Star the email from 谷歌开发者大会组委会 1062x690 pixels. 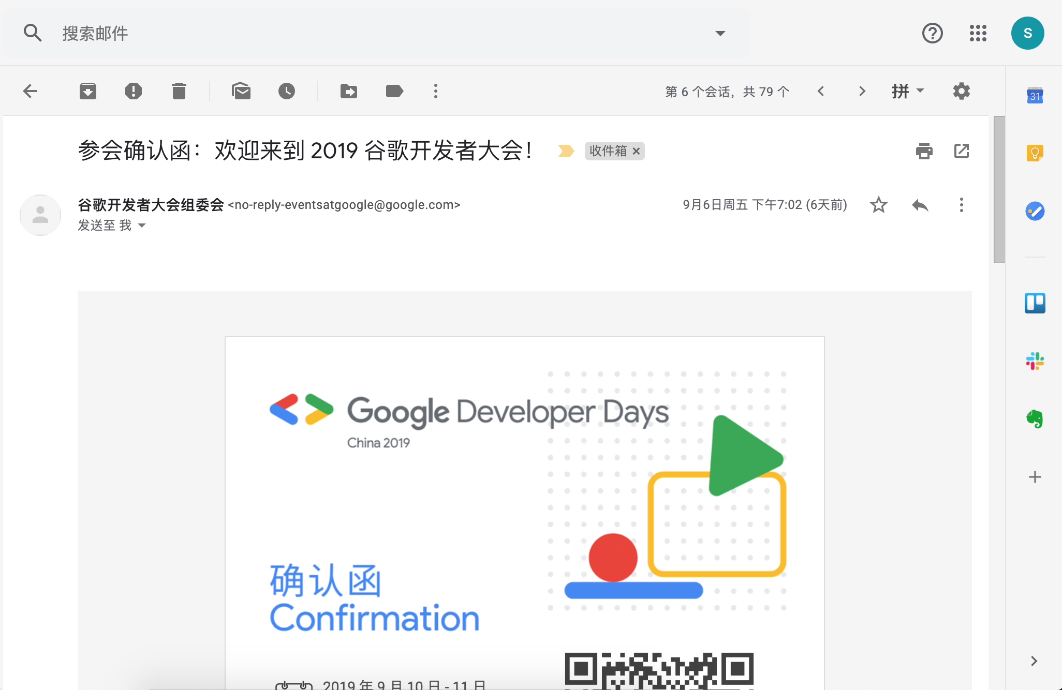(x=878, y=205)
